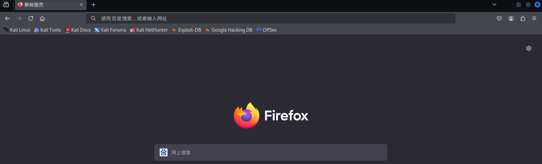The height and width of the screenshot is (164, 542).
Task: Open the OffSec bookmark
Action: (x=267, y=30)
